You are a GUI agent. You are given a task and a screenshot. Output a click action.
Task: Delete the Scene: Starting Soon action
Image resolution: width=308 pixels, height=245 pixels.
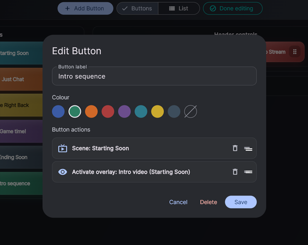[x=235, y=148]
